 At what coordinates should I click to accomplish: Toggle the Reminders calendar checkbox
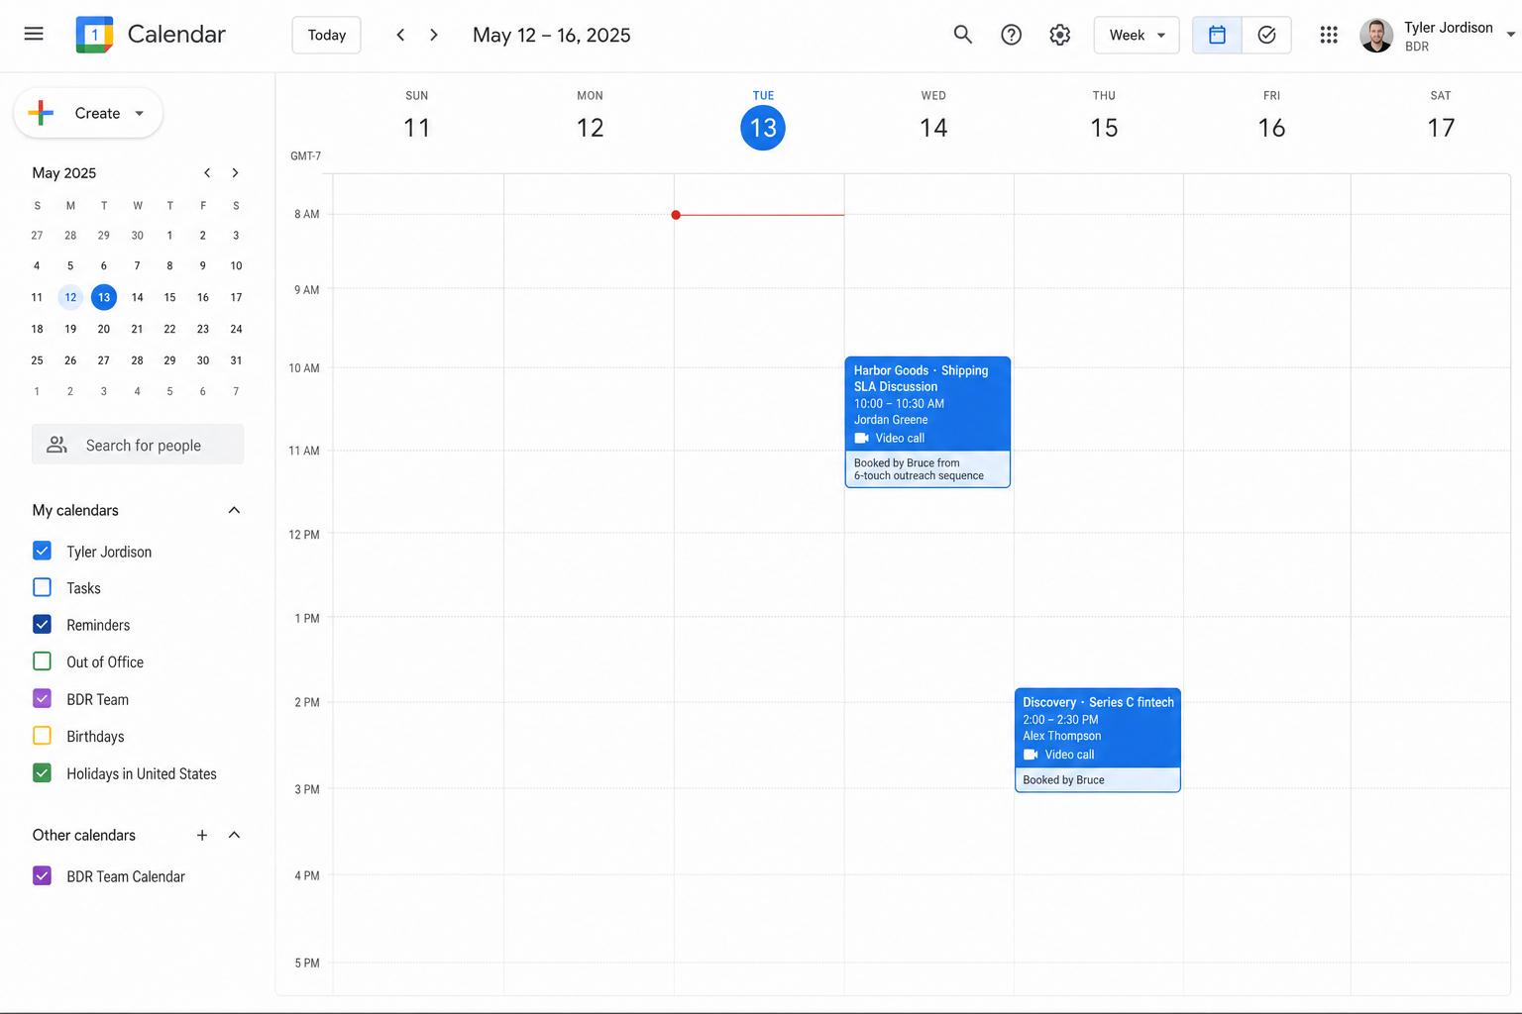click(x=42, y=624)
